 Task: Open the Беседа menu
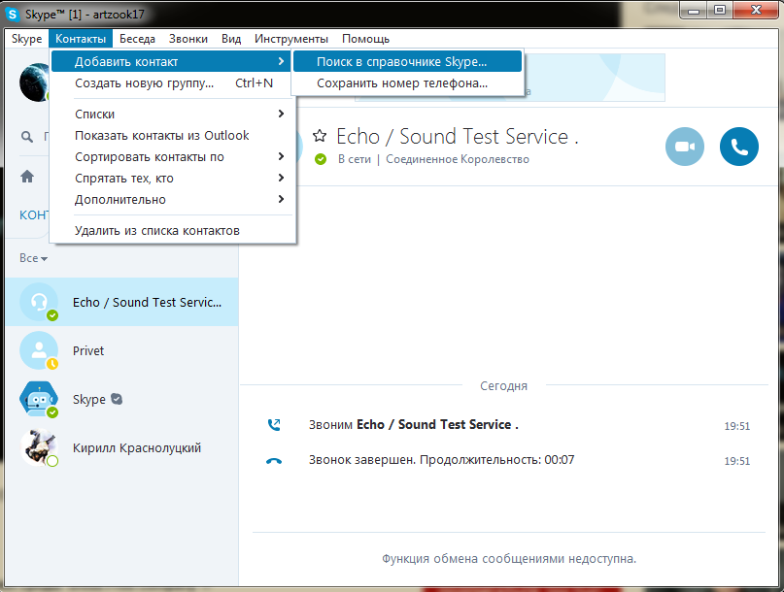(x=137, y=39)
